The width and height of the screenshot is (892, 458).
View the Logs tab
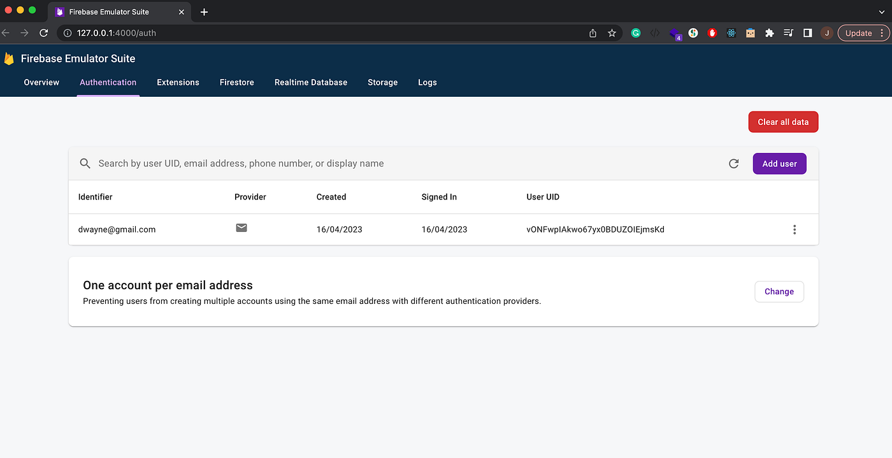click(428, 82)
